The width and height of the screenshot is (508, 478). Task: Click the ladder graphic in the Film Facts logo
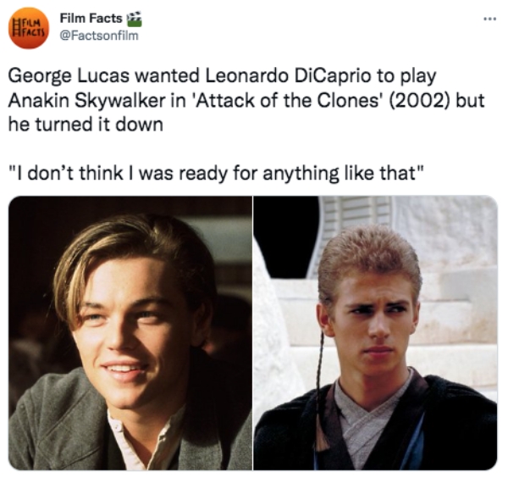14,27
